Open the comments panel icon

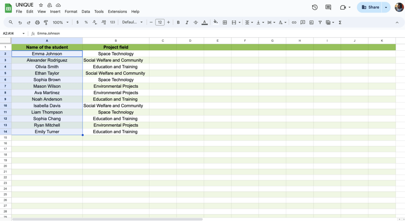[x=328, y=7]
